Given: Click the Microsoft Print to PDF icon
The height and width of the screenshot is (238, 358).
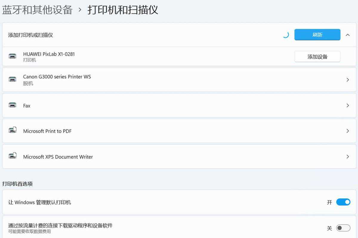Looking at the screenshot, I should coord(13,130).
